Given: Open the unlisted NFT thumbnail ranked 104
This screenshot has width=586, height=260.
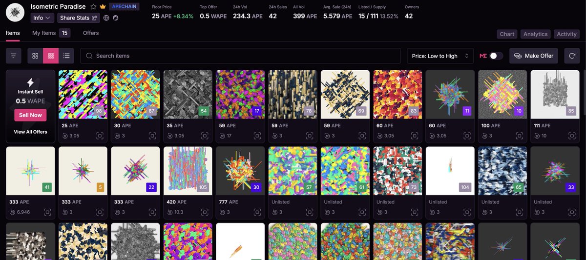Looking at the screenshot, I should [x=450, y=171].
